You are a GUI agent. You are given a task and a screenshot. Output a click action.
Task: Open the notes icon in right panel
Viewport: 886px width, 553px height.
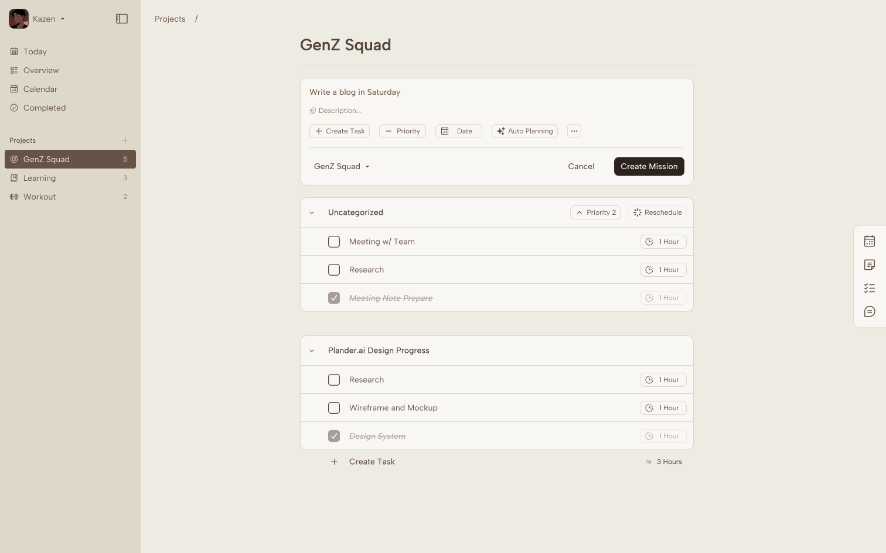coord(870,265)
